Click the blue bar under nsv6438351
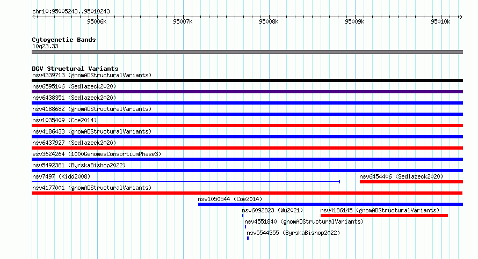 [x=247, y=103]
